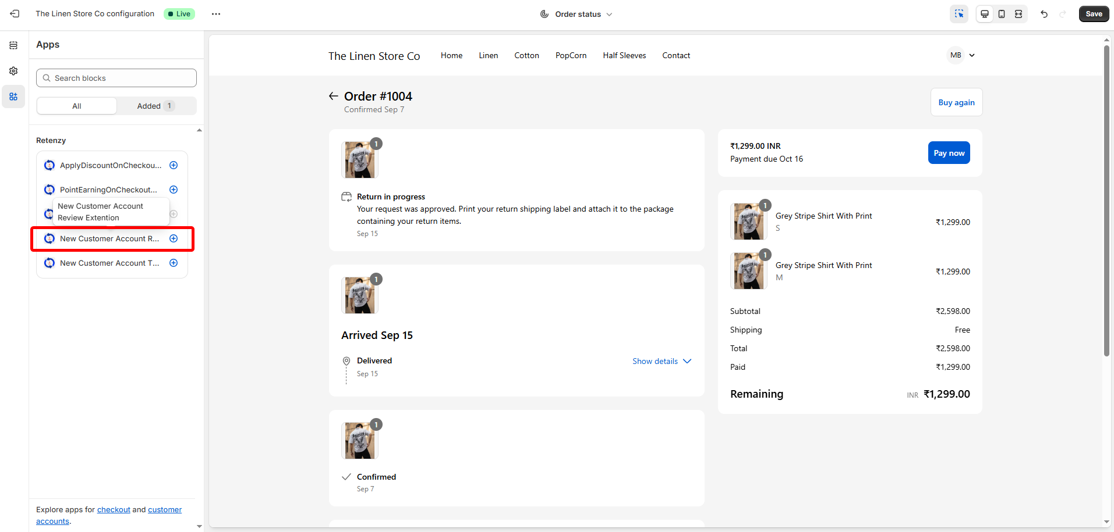Click the back arrow beside Order #1004

coord(333,96)
